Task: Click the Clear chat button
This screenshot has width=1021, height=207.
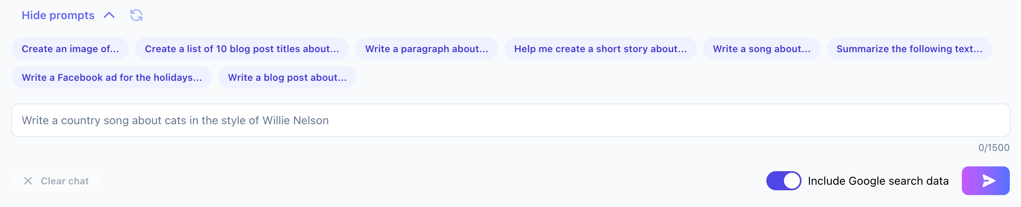Action: pyautogui.click(x=55, y=181)
